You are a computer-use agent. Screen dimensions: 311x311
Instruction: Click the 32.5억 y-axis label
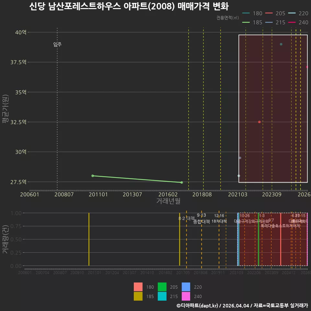pos(18,122)
